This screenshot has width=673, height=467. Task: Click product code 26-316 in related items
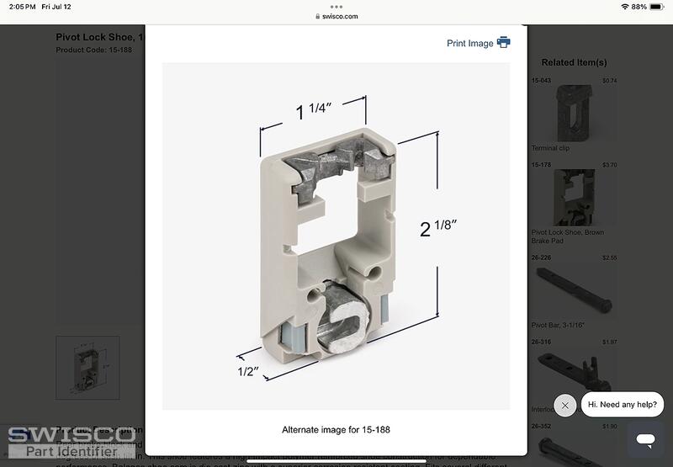pyautogui.click(x=541, y=342)
